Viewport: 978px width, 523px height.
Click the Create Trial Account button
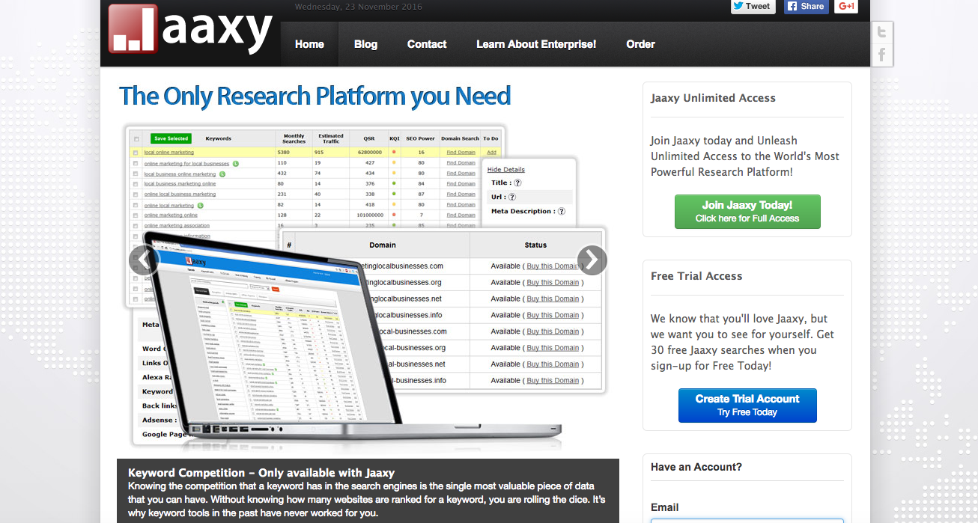(x=747, y=406)
